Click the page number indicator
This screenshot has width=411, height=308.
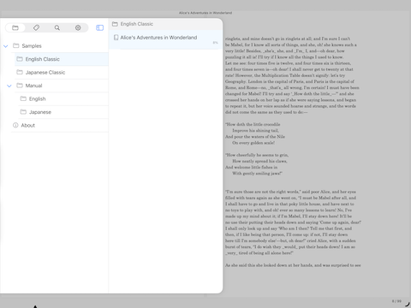click(396, 301)
